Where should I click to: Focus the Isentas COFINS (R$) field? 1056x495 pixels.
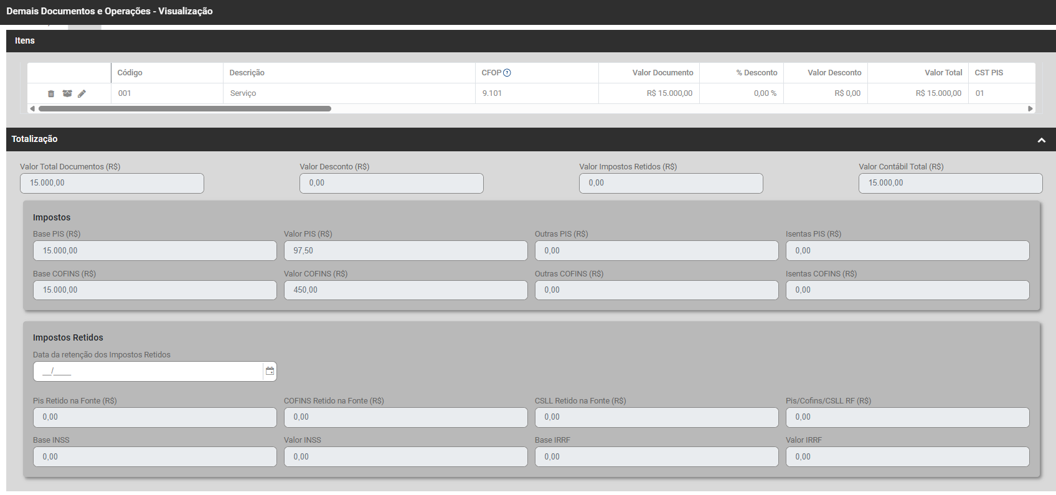coord(908,290)
